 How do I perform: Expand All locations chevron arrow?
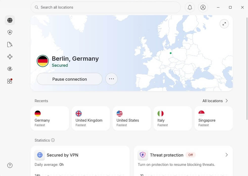[x=227, y=101]
